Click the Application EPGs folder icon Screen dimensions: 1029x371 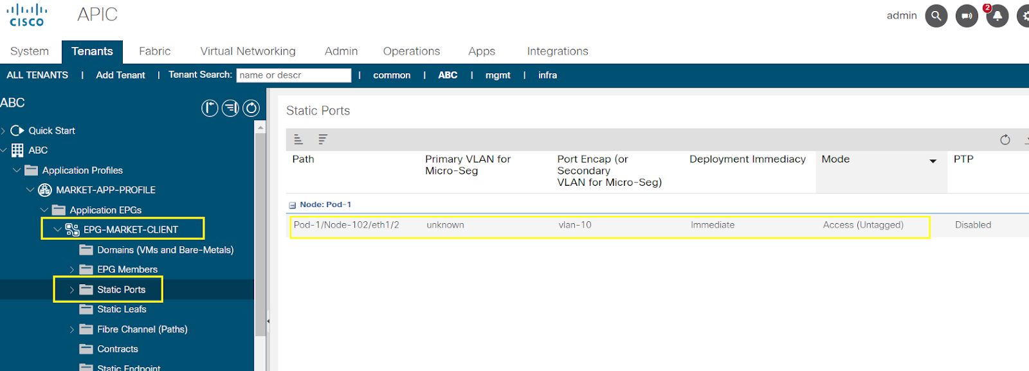click(x=59, y=210)
